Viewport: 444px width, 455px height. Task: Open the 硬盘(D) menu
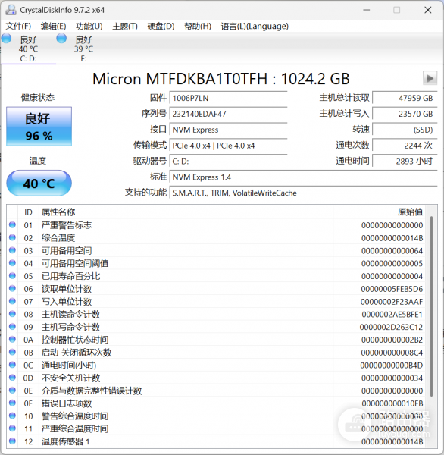pyautogui.click(x=161, y=26)
